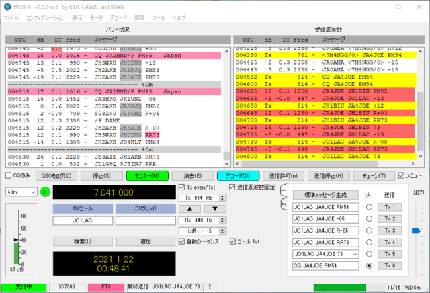Image resolution: width=430 pixels, height=293 pixels.
Task: Expand the JO1LAC JA4JOE 73 message dropdown
Action: (355, 254)
